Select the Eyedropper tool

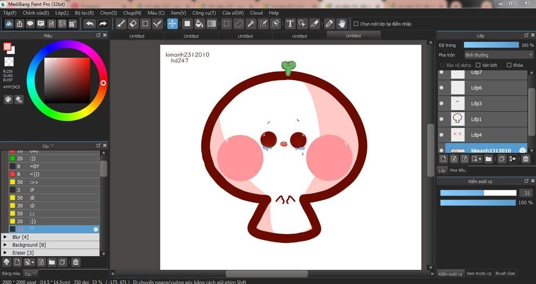(329, 24)
